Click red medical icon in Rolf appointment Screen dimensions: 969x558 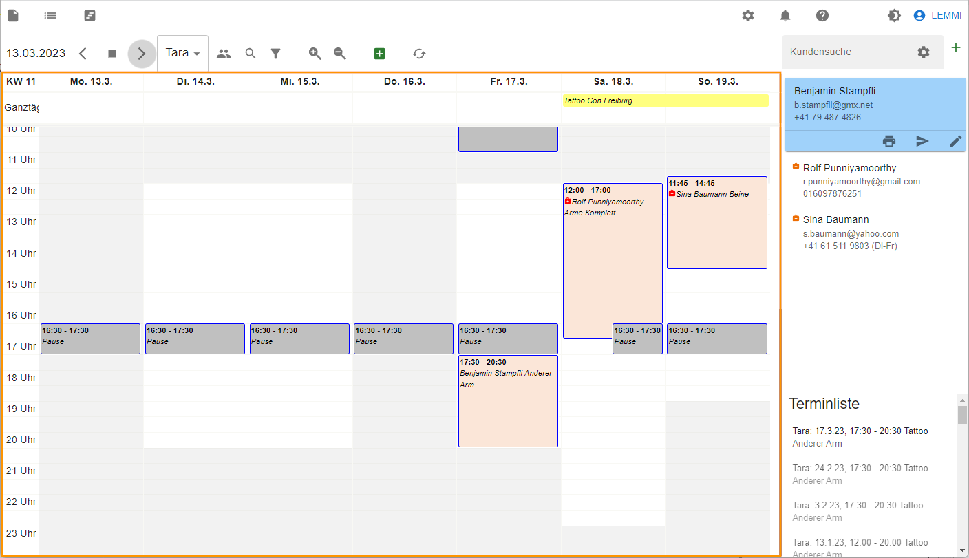[568, 201]
